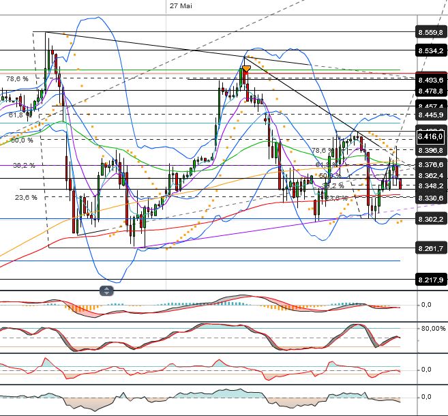The height and width of the screenshot is (416, 448).
Task: Click the 50,0 % Fibonacci label at left
Action: pyautogui.click(x=22, y=140)
